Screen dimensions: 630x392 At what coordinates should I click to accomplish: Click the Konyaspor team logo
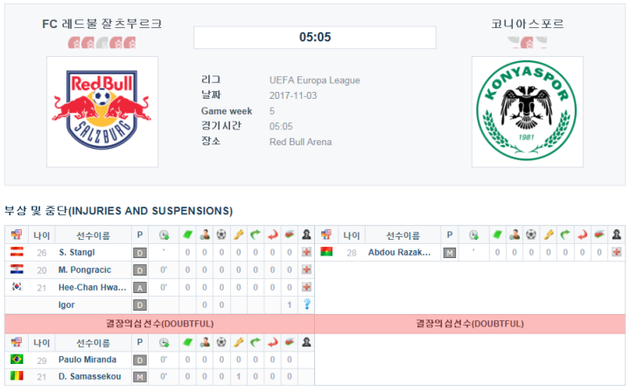click(x=527, y=112)
